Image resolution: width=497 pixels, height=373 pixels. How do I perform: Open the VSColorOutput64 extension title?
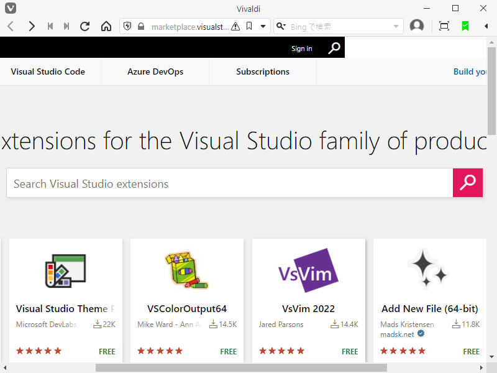[187, 308]
